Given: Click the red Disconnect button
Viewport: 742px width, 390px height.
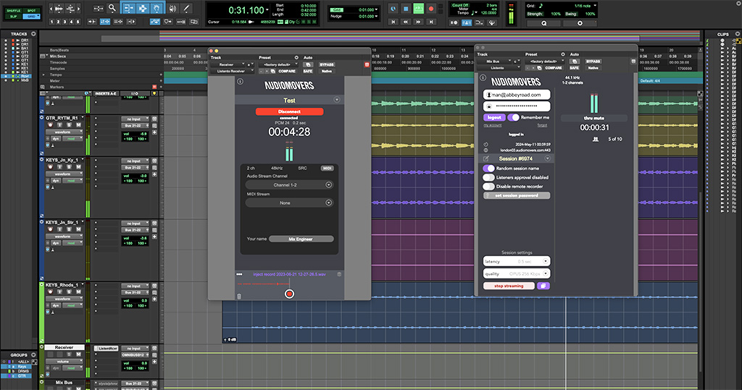Looking at the screenshot, I should coord(289,111).
